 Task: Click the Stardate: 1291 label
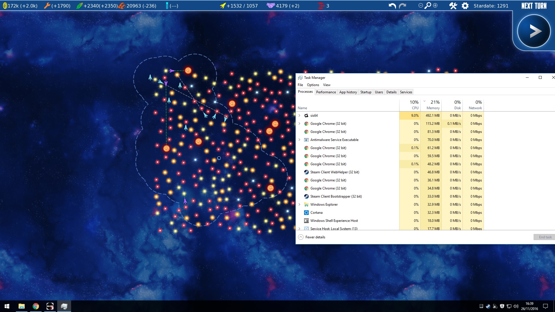[x=491, y=6]
